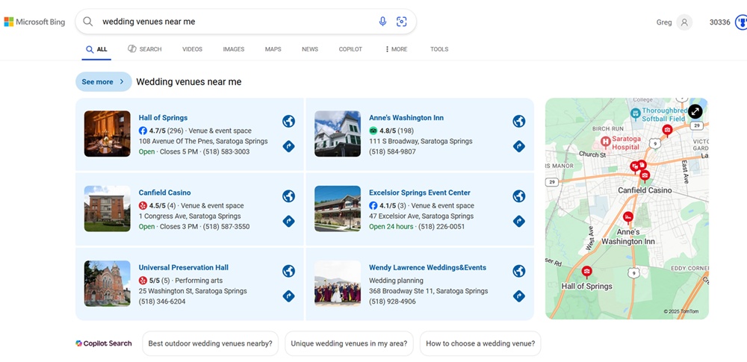Ask 'Unique wedding venues in my area?'

tap(349, 343)
